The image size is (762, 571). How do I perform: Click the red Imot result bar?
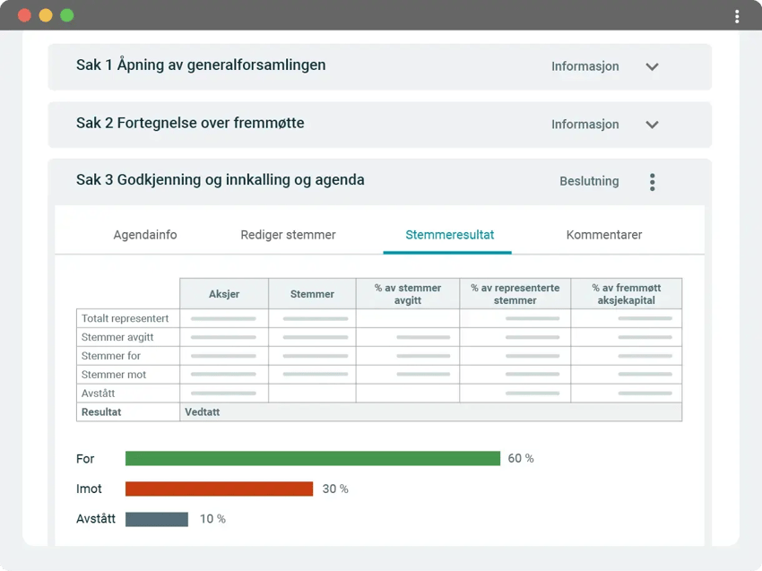(x=219, y=489)
